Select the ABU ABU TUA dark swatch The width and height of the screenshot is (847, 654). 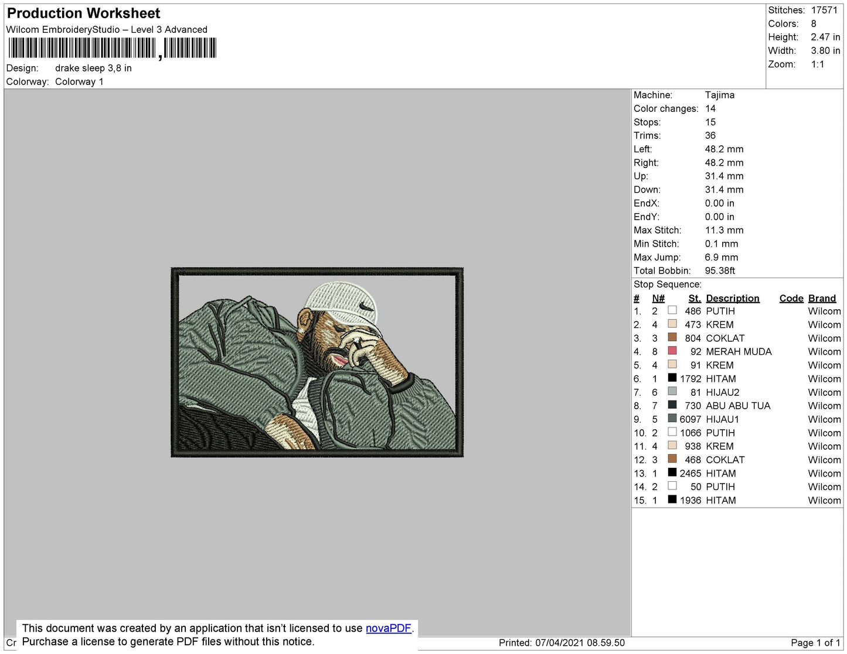click(672, 405)
